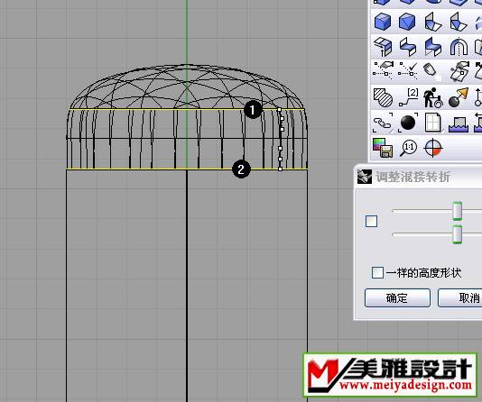Open the four-pane page layout icon
482x402 pixels.
433,123
